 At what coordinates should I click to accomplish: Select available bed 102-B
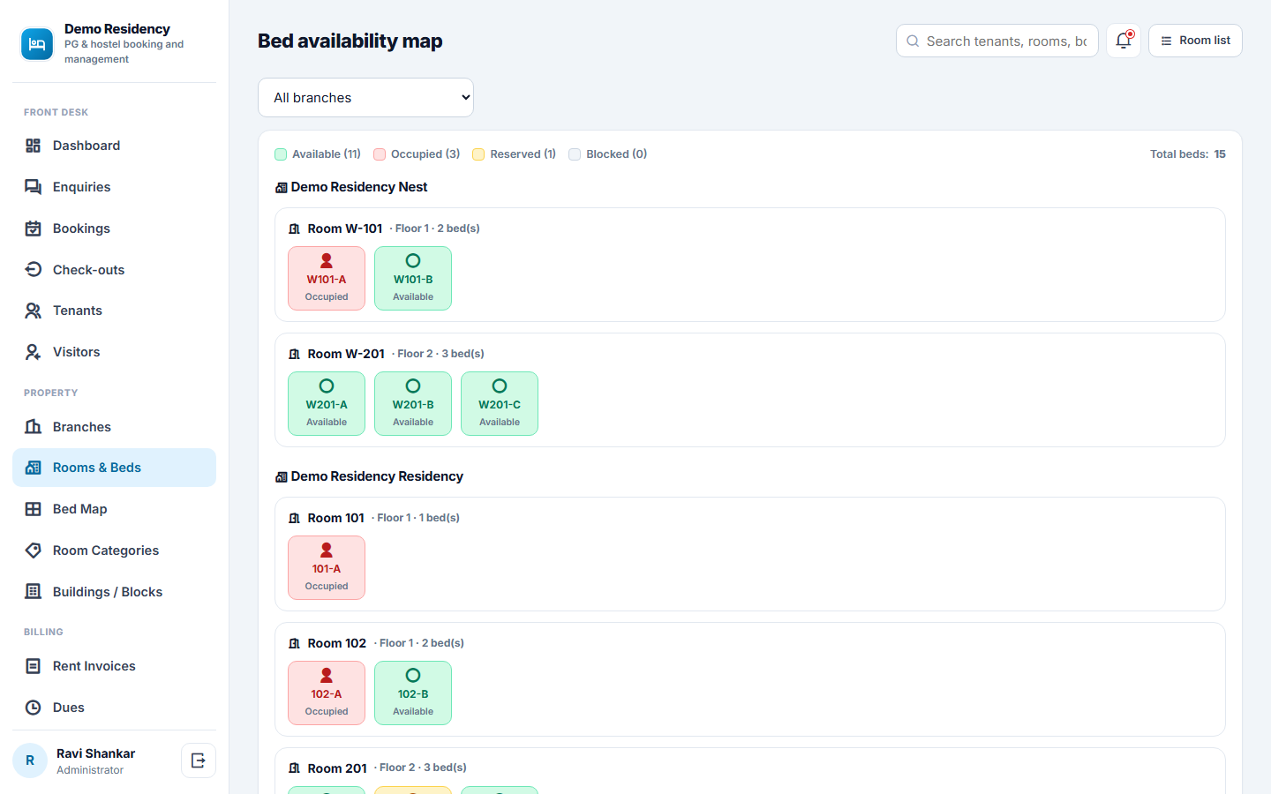tap(413, 693)
